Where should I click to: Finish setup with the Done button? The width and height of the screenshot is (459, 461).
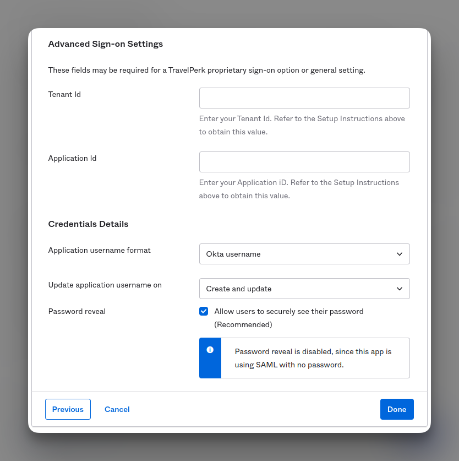[x=397, y=409]
